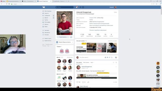Open the notifications bell in the header

(77, 7)
